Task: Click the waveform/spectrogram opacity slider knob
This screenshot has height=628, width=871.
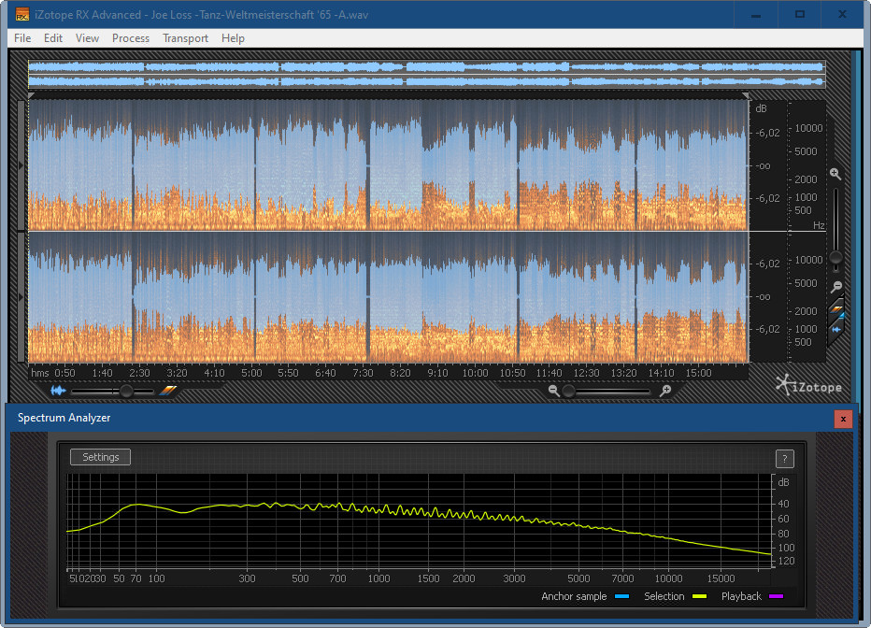Action: tap(126, 392)
